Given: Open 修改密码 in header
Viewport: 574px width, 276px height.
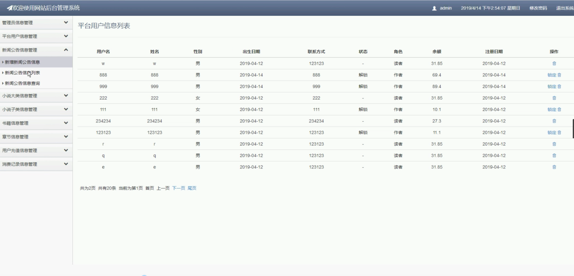Looking at the screenshot, I should [538, 8].
